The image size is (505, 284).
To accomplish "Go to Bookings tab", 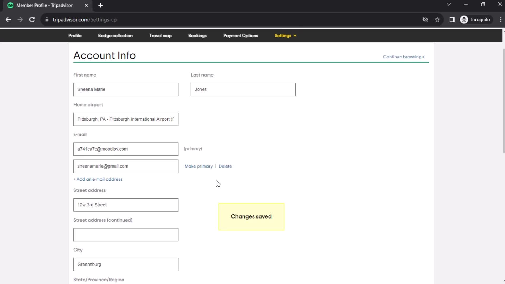I will [x=197, y=35].
